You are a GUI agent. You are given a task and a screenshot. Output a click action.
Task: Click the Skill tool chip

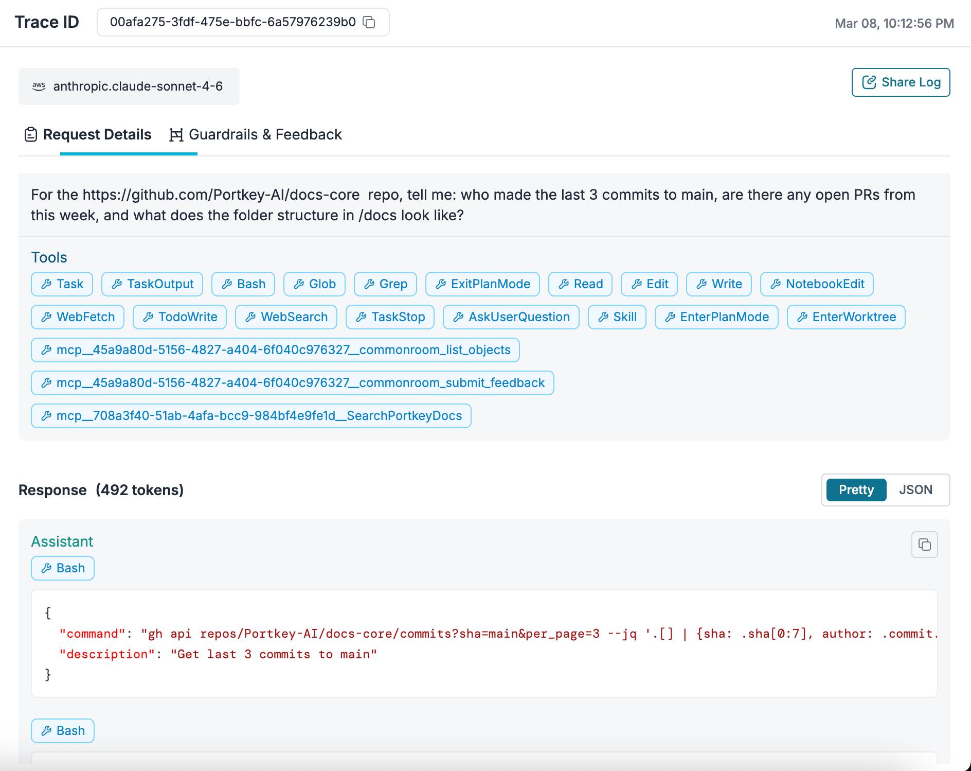617,317
